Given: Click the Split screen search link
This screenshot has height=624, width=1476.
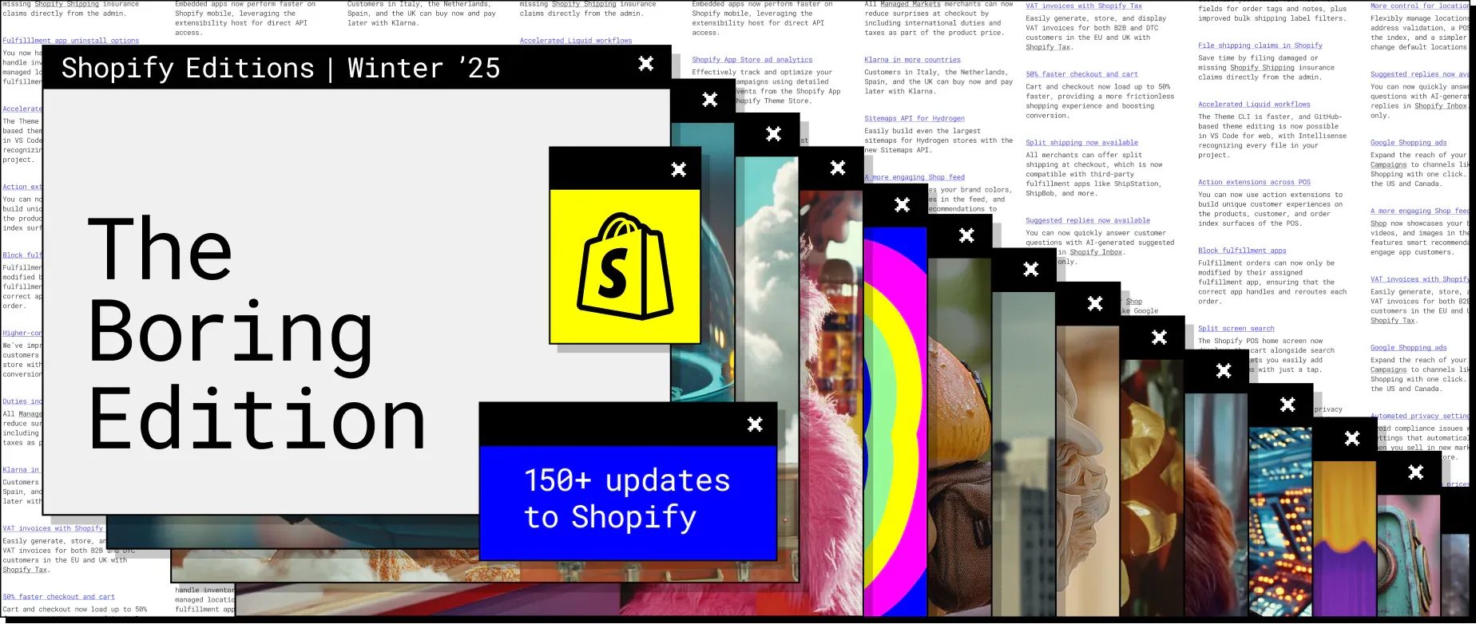Looking at the screenshot, I should click(x=1236, y=329).
